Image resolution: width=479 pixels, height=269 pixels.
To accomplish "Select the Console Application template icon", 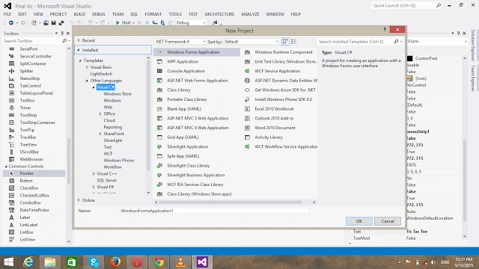I will pos(159,71).
